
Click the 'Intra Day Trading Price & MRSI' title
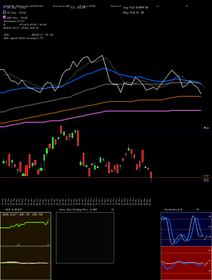(86, 210)
